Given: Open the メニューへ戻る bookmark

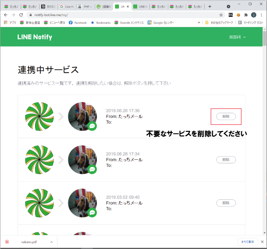Looking at the screenshot, I should 54,23.
